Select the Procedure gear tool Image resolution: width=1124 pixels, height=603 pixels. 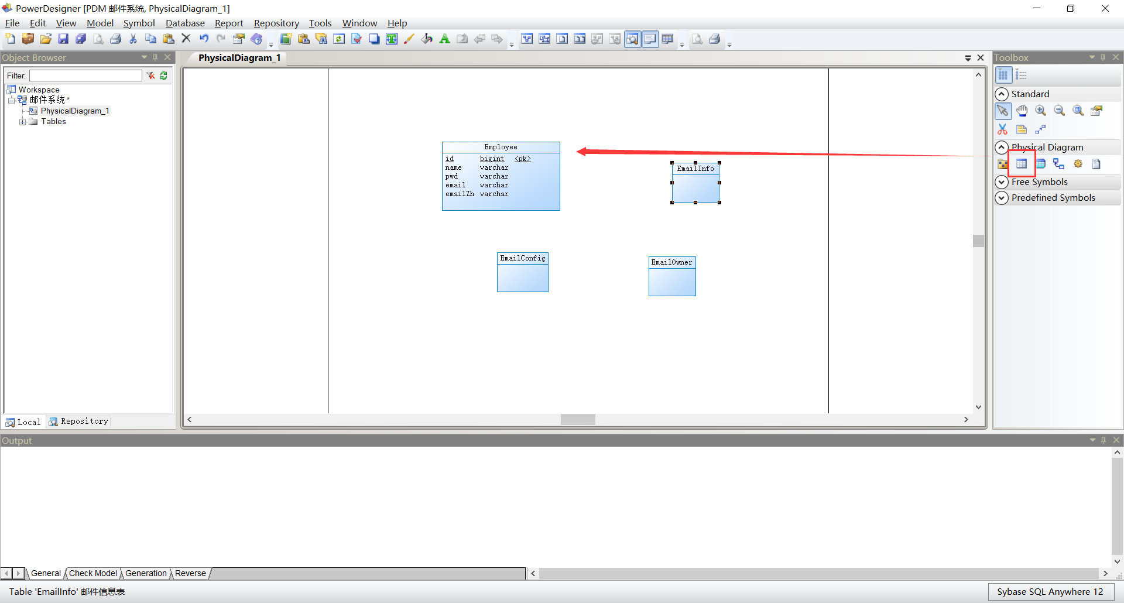point(1078,164)
